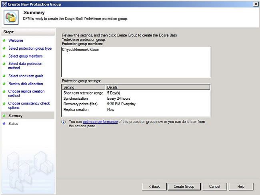
Task: Jump to Select group members step
Action: point(25,56)
